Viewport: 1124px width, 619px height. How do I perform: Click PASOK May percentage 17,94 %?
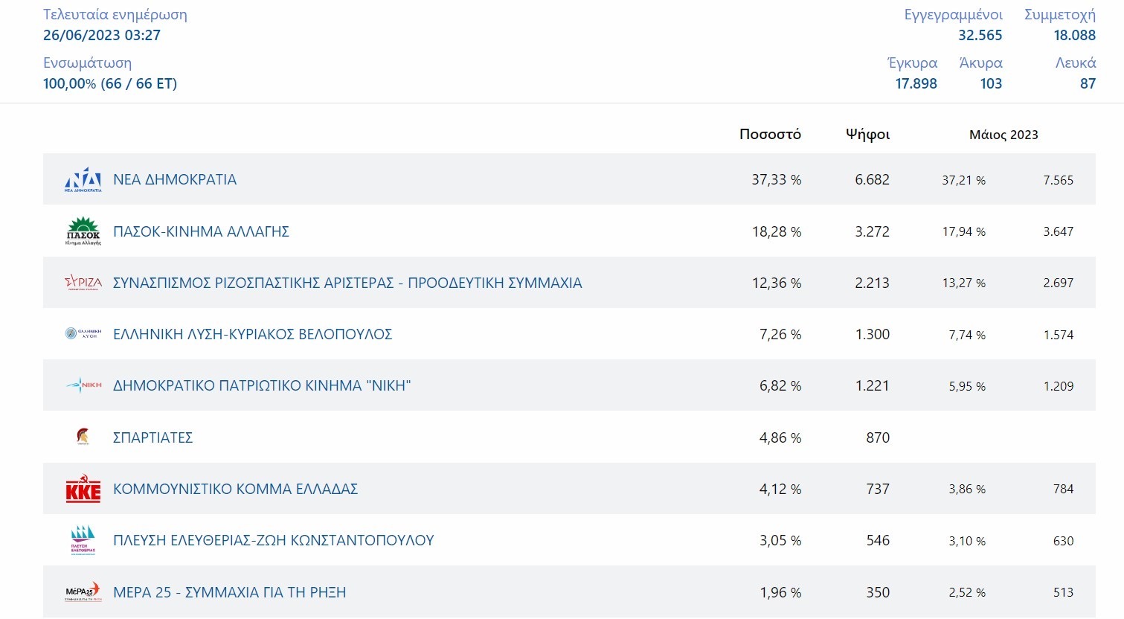pyautogui.click(x=963, y=231)
